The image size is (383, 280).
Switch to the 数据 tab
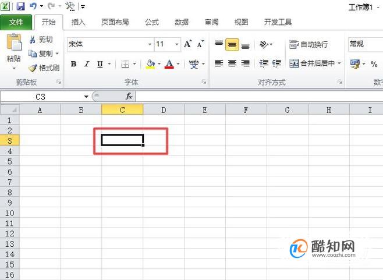(182, 22)
